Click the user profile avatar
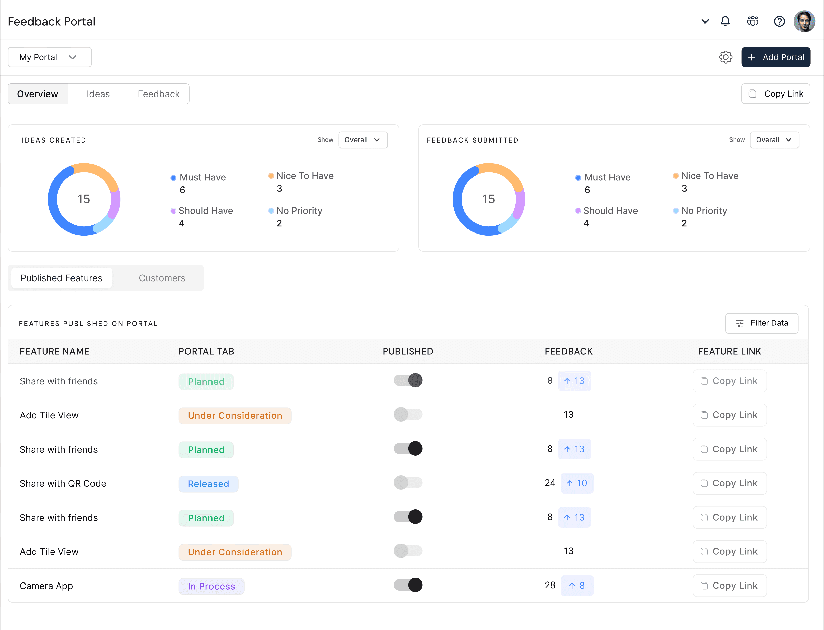 click(x=804, y=21)
